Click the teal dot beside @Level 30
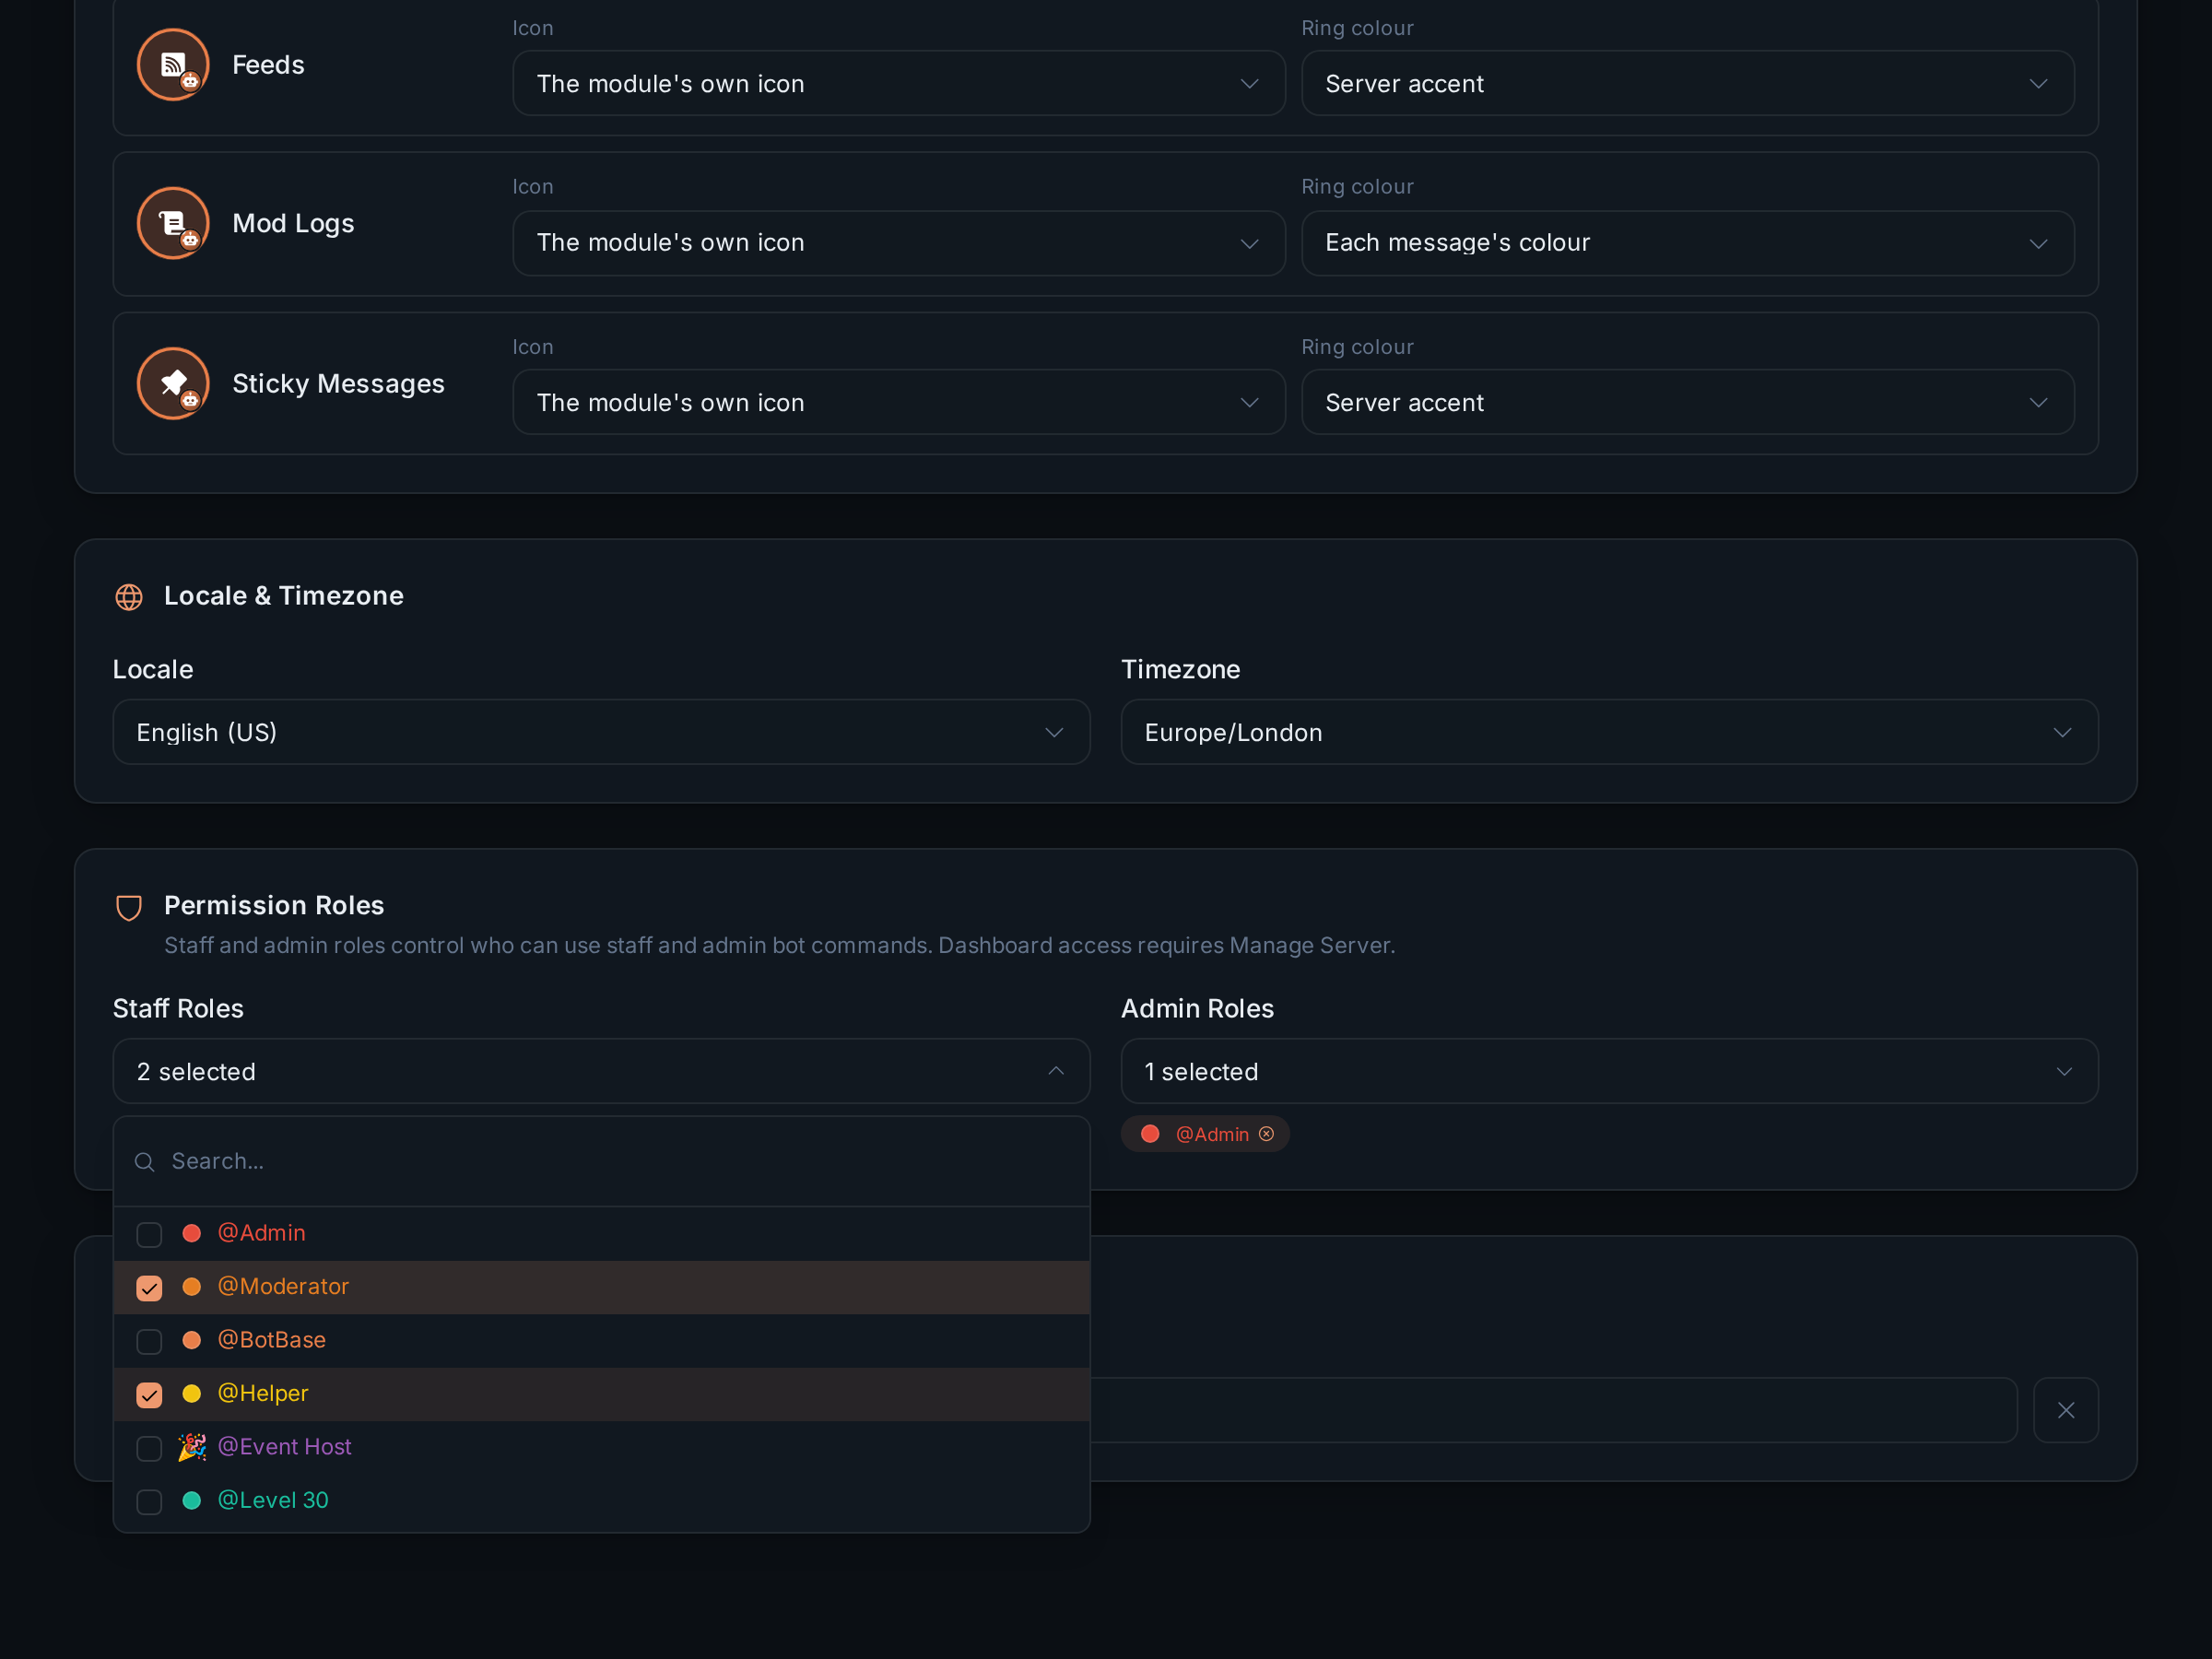2212x1659 pixels. tap(192, 1500)
